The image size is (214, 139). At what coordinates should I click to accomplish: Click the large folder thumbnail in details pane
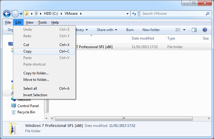pos(14,128)
